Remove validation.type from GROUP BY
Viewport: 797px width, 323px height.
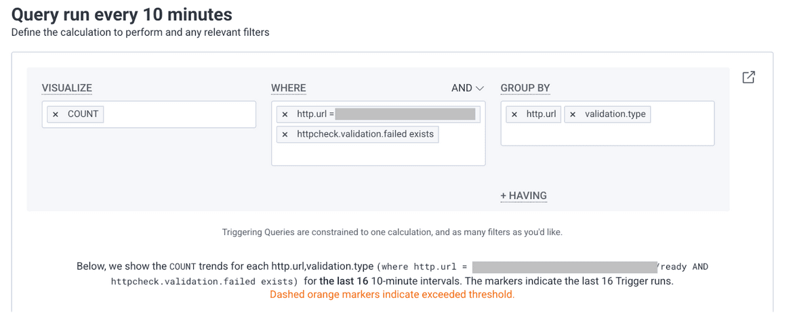coord(573,114)
